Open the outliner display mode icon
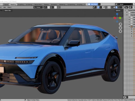 [130, 7]
